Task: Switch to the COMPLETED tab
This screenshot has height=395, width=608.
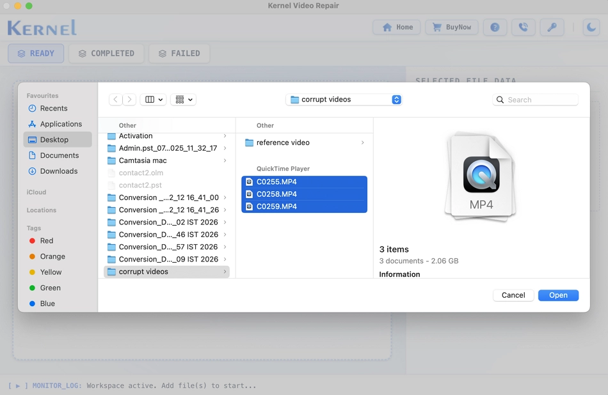Action: 106,54
